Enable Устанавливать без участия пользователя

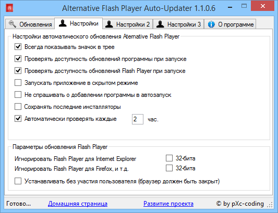click(x=18, y=181)
